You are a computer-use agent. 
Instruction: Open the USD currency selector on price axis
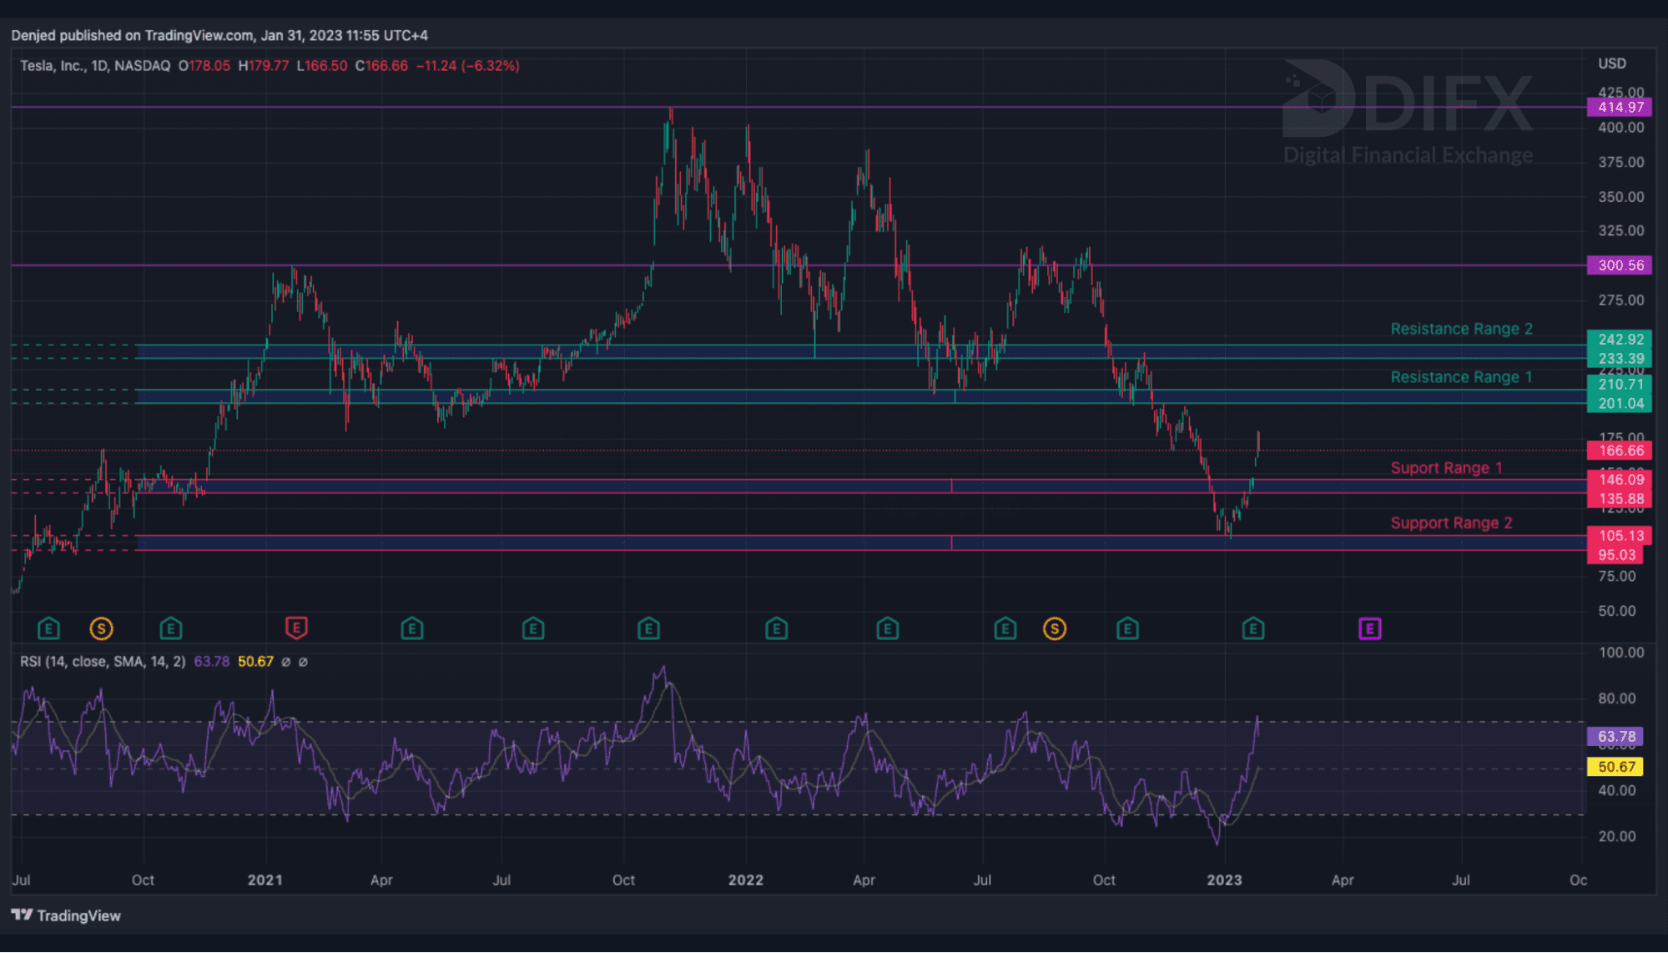[x=1611, y=63]
